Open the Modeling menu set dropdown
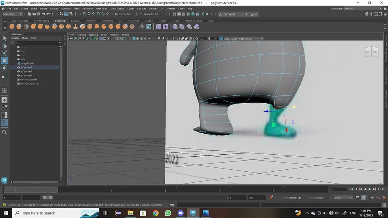The height and width of the screenshot is (218, 388). [x=12, y=14]
